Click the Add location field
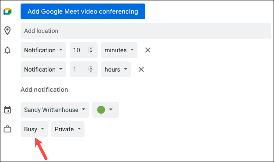 tap(146, 31)
